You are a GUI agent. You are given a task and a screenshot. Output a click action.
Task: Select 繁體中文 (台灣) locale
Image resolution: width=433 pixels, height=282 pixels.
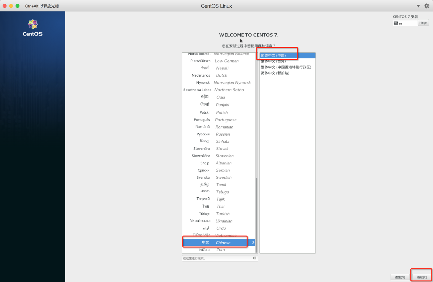(287, 61)
